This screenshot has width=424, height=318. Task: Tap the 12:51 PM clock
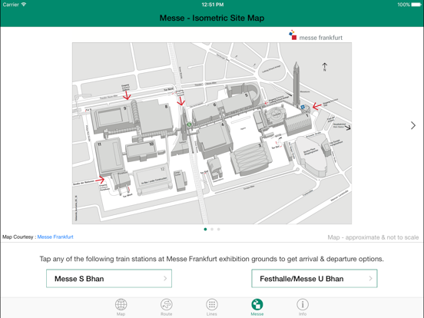tap(213, 5)
